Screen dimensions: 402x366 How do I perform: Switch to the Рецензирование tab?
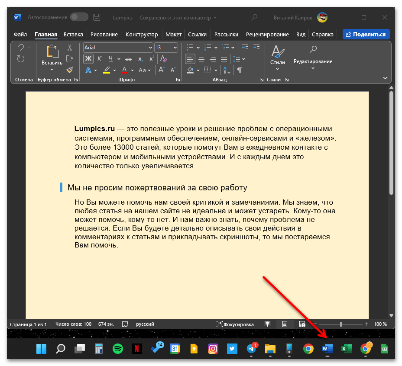[x=267, y=34]
